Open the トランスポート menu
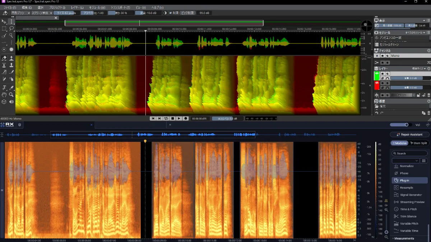The height and width of the screenshot is (242, 431). [x=121, y=8]
